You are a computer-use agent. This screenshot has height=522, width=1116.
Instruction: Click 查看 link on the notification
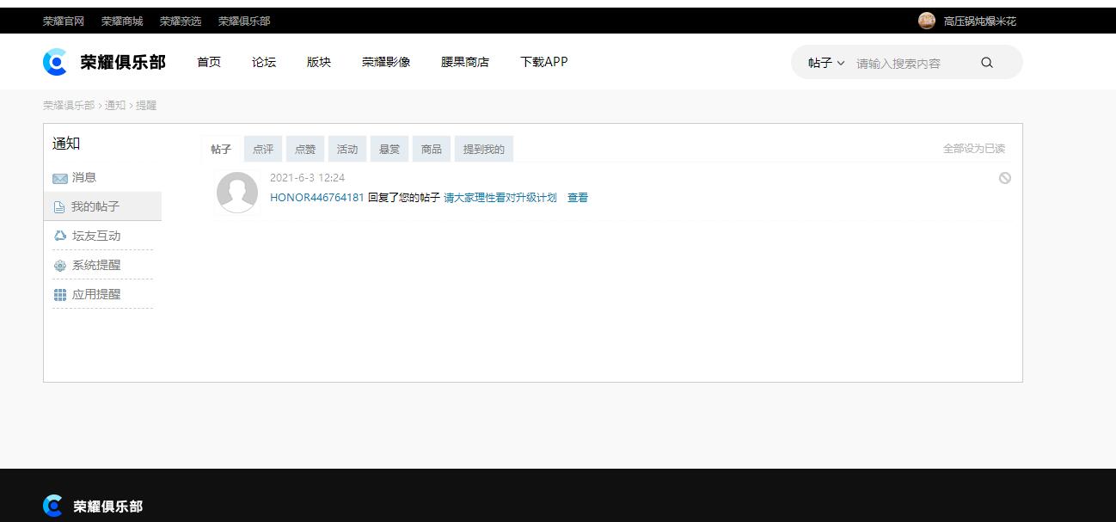[x=578, y=198]
